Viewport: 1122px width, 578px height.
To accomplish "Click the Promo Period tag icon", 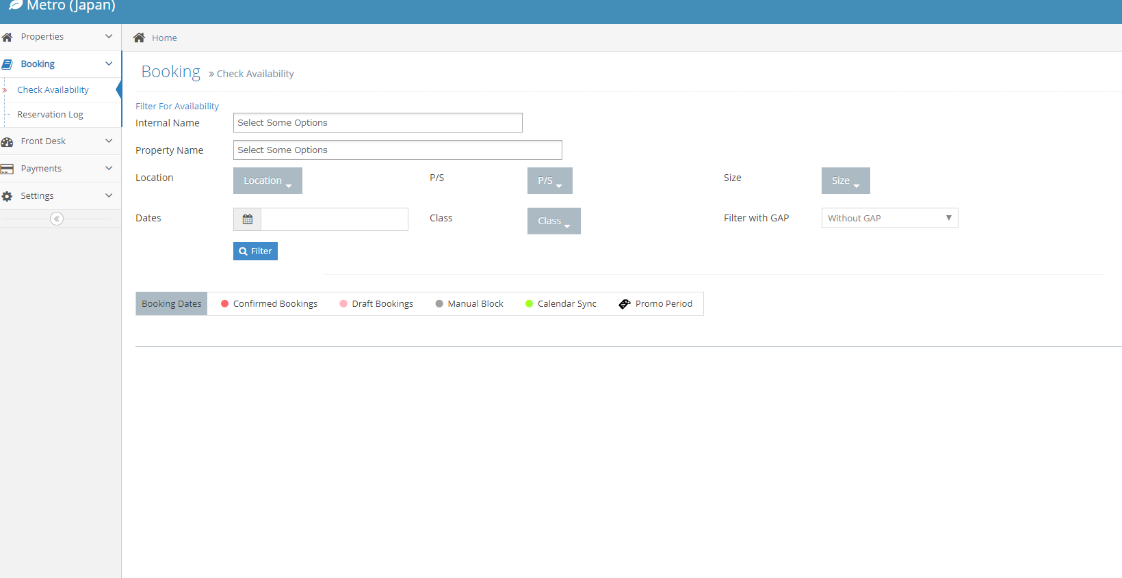I will 625,304.
